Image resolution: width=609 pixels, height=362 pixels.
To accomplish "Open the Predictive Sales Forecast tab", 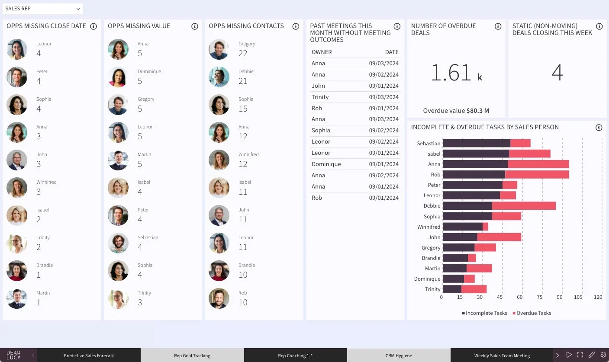I will [x=89, y=355].
